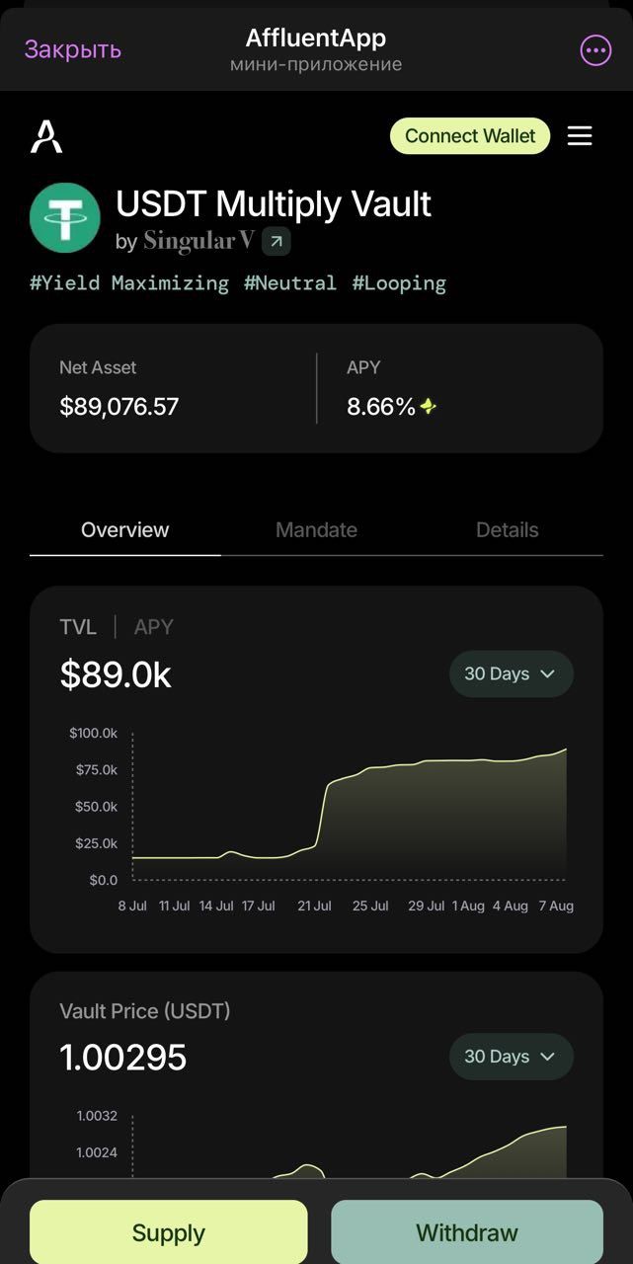Select the TVL chart view

coord(78,626)
